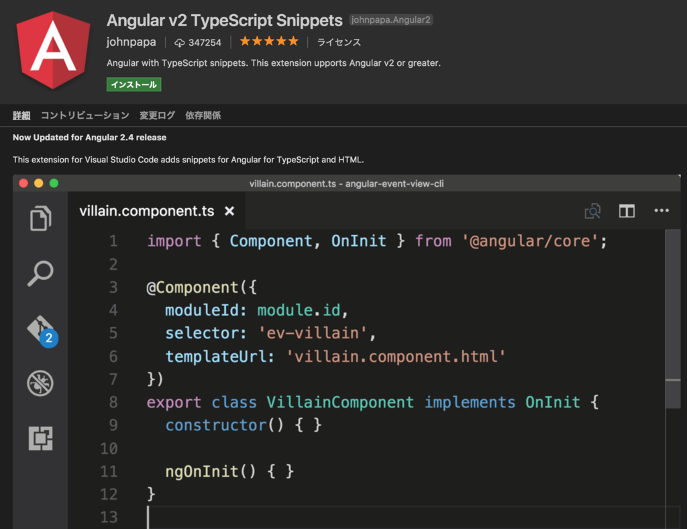Click the green インストール button

(x=134, y=85)
